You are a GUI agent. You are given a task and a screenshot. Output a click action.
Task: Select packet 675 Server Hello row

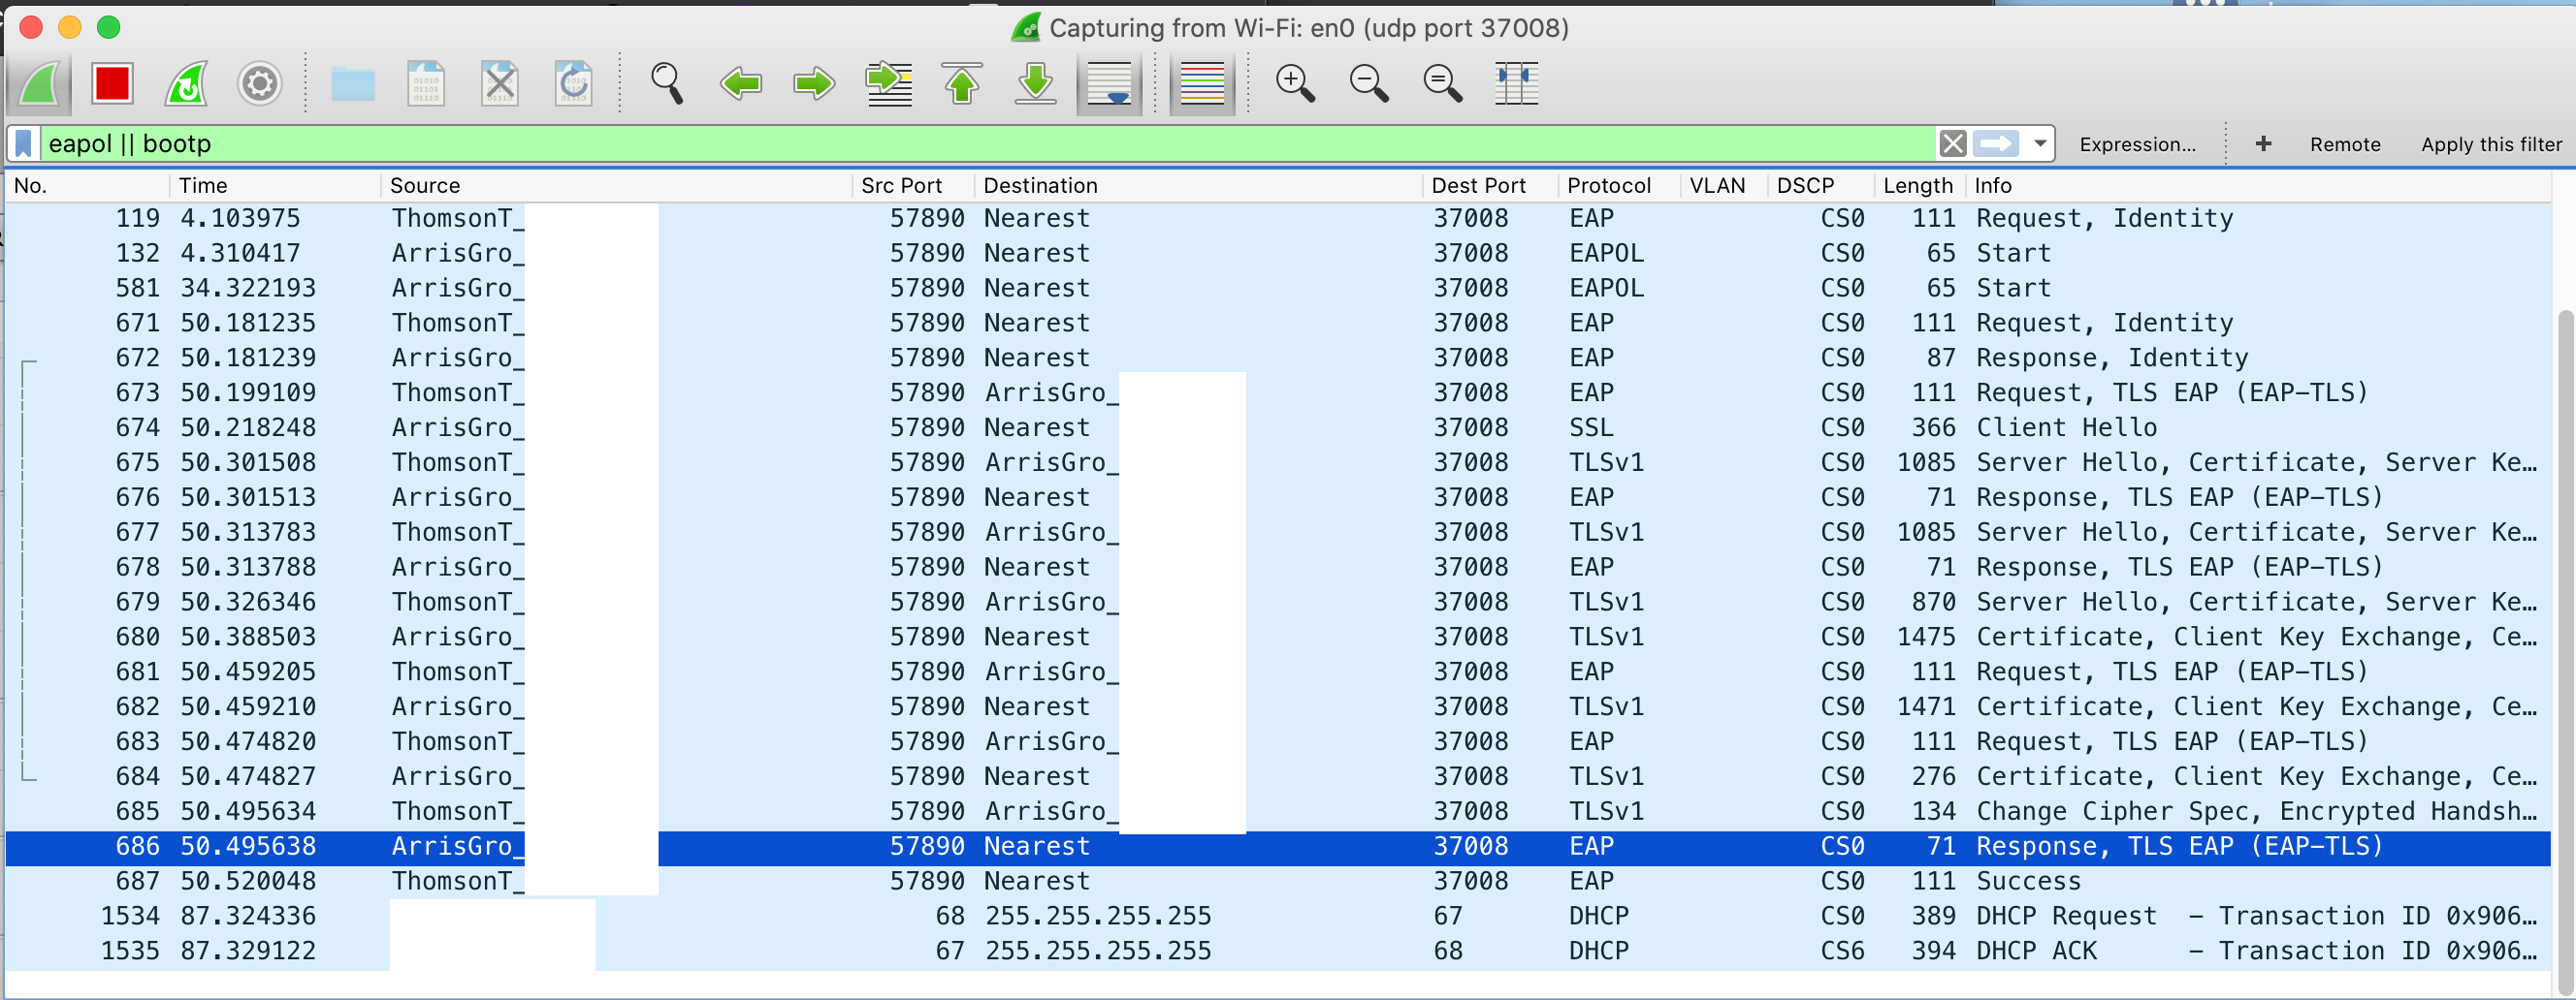tap(1278, 462)
